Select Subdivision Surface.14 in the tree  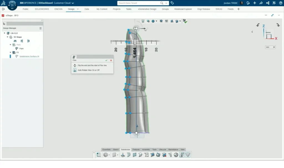point(29,56)
